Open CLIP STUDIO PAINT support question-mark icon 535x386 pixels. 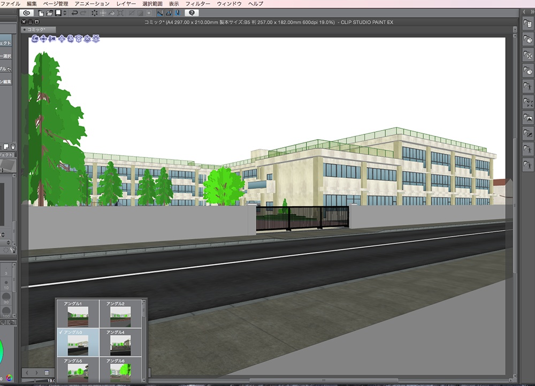click(x=192, y=13)
